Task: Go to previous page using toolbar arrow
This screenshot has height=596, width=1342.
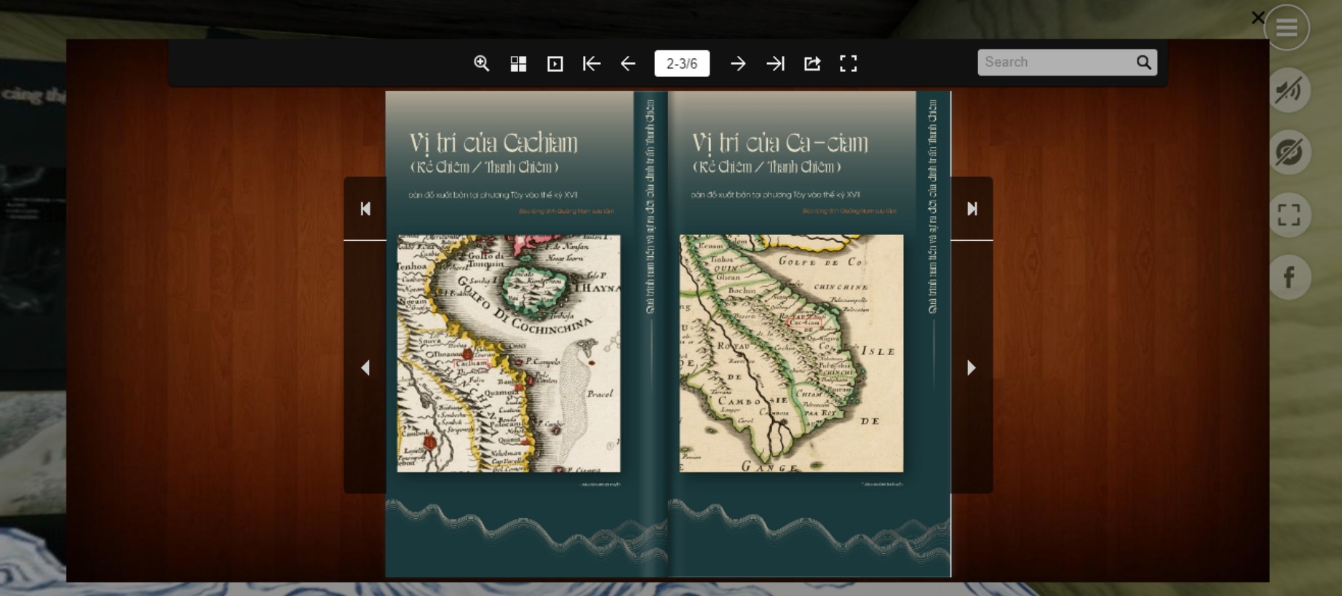Action: point(628,64)
